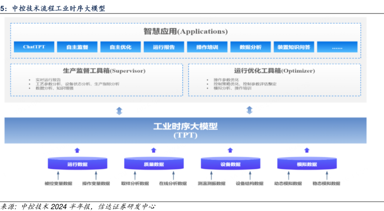Select the 自主监督 application button
This screenshot has width=384, height=211.
[77, 47]
